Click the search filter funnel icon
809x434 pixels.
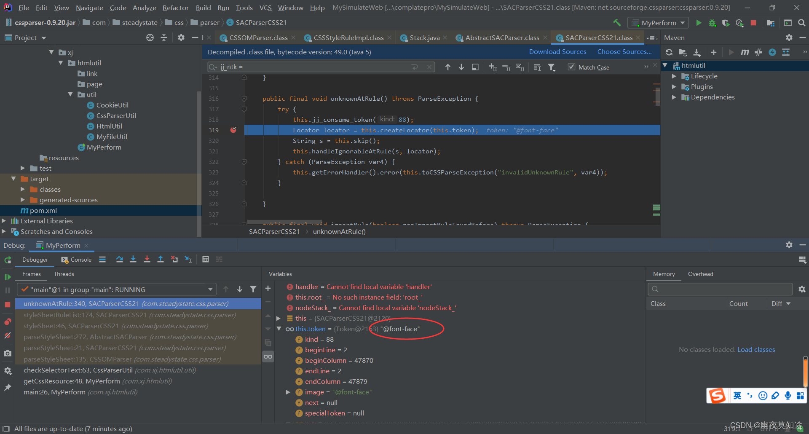coord(551,67)
